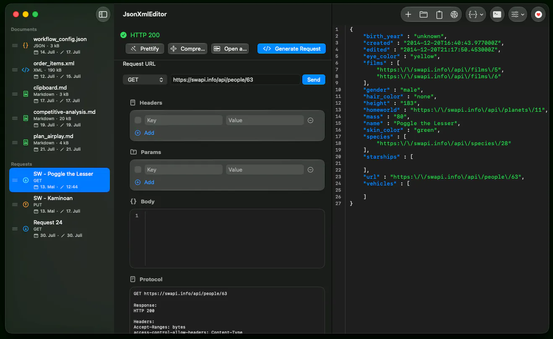Click the Compress button
The height and width of the screenshot is (339, 553).
click(187, 49)
